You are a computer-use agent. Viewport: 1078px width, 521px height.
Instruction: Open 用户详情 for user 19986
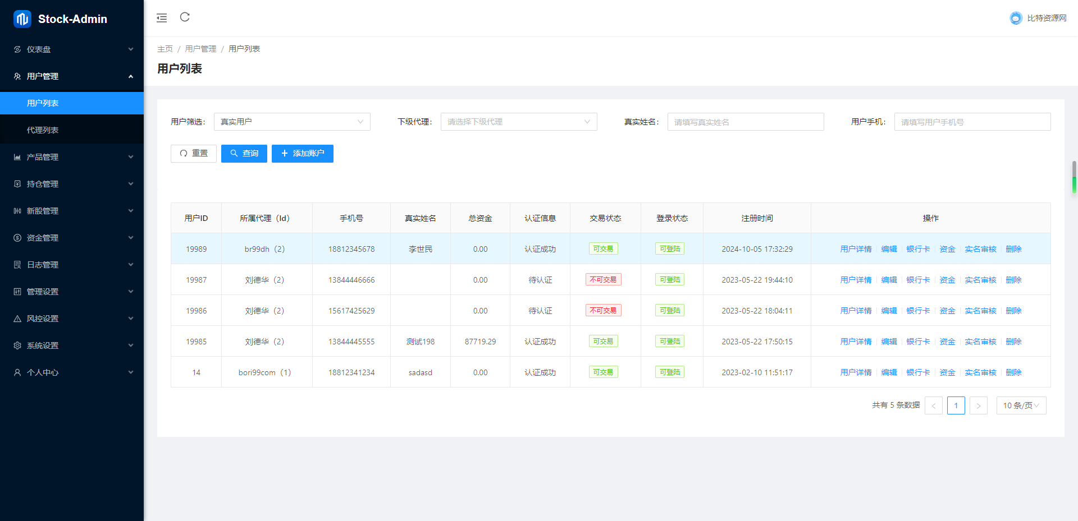856,310
